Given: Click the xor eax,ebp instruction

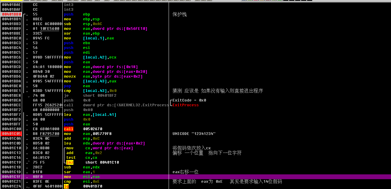Looking at the screenshot, I should click(81, 33).
